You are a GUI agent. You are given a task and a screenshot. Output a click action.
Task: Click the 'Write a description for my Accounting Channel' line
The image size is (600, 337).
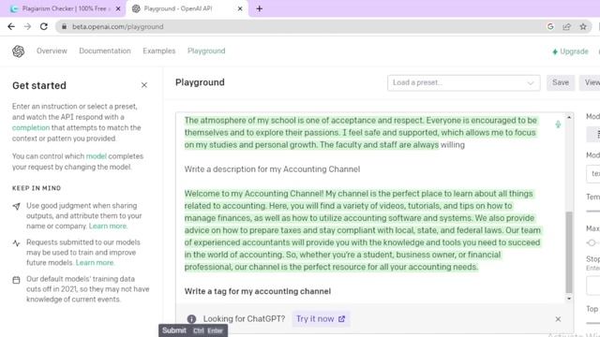click(272, 169)
